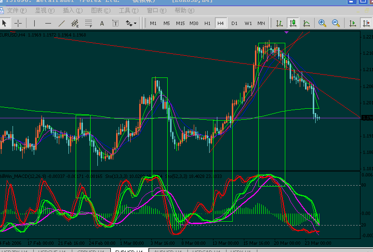This screenshot has height=252, width=373.
Task: Choose the Equidistant Channel tool
Action: (x=75, y=23)
